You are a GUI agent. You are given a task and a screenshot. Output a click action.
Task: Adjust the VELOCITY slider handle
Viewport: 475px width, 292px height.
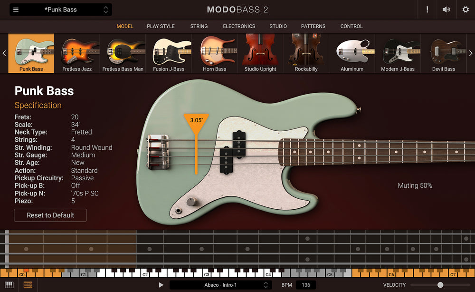(440, 285)
